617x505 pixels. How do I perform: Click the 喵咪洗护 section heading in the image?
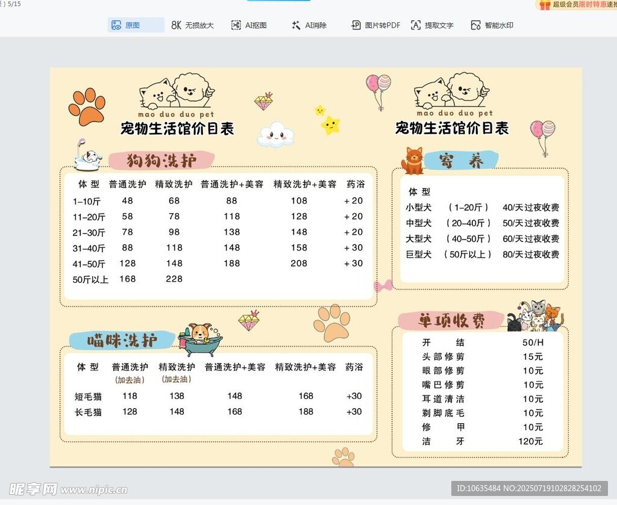(122, 341)
